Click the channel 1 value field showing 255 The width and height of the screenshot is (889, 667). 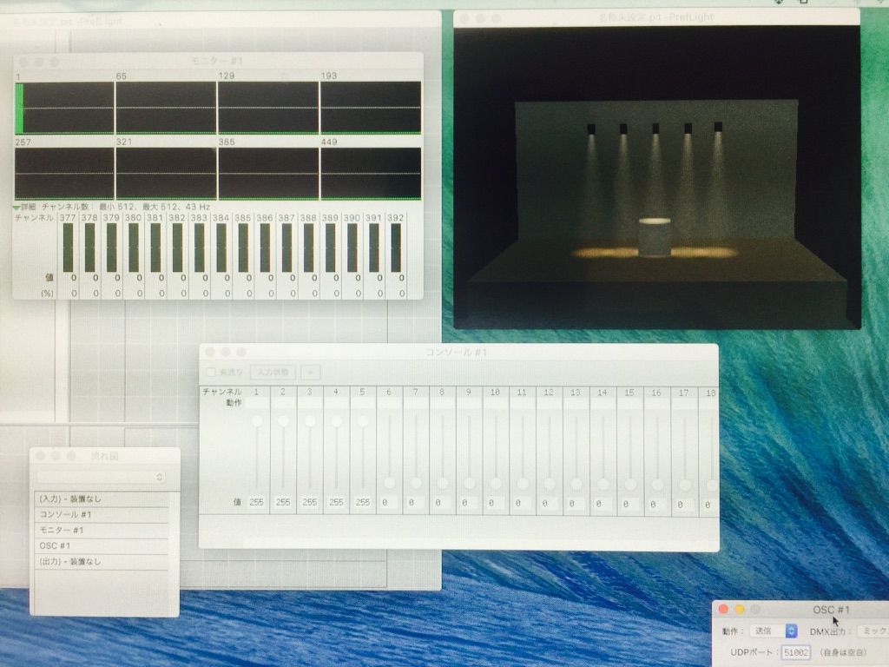256,503
